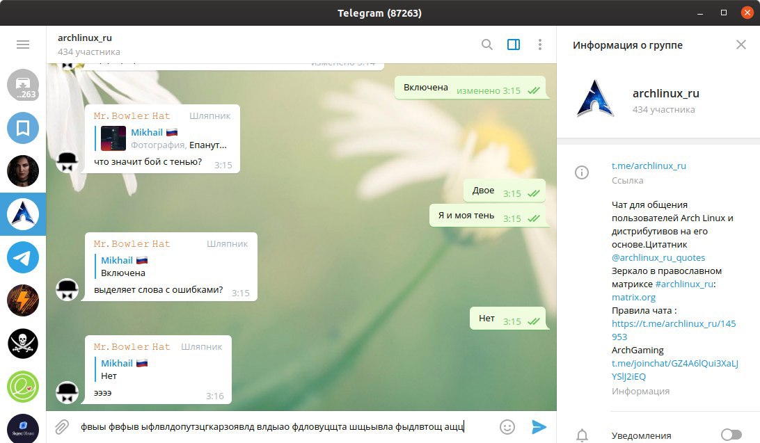The width and height of the screenshot is (760, 443).
Task: Click Bowler Hat avatar beside 'выделяет слова' message
Action: (x=67, y=289)
